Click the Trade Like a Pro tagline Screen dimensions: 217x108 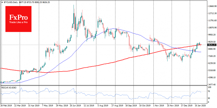click(x=17, y=22)
